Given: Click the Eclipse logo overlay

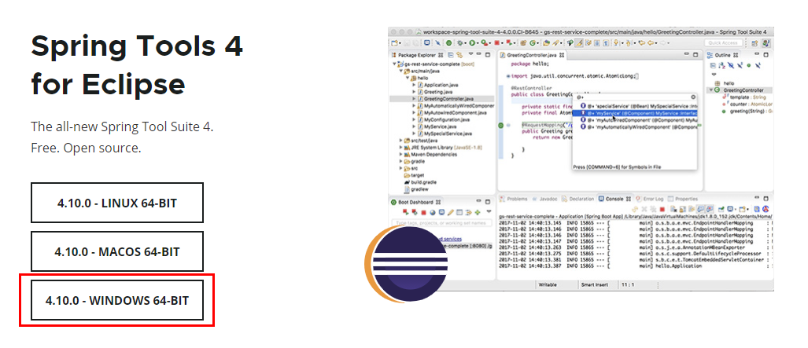Looking at the screenshot, I should (406, 264).
